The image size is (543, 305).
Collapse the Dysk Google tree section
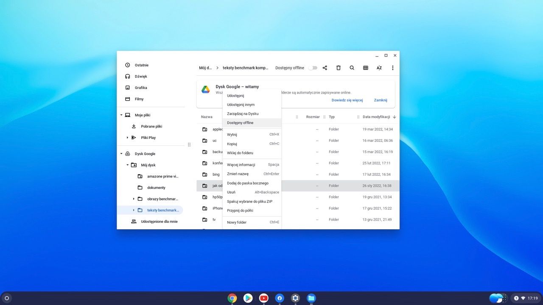point(121,154)
